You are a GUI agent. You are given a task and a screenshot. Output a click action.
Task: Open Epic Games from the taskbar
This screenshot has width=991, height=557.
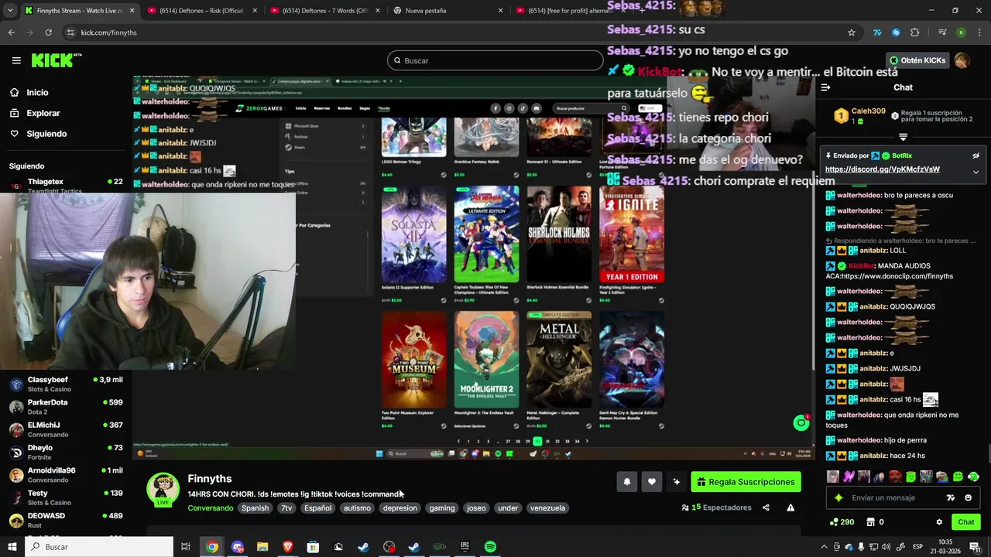tap(465, 547)
